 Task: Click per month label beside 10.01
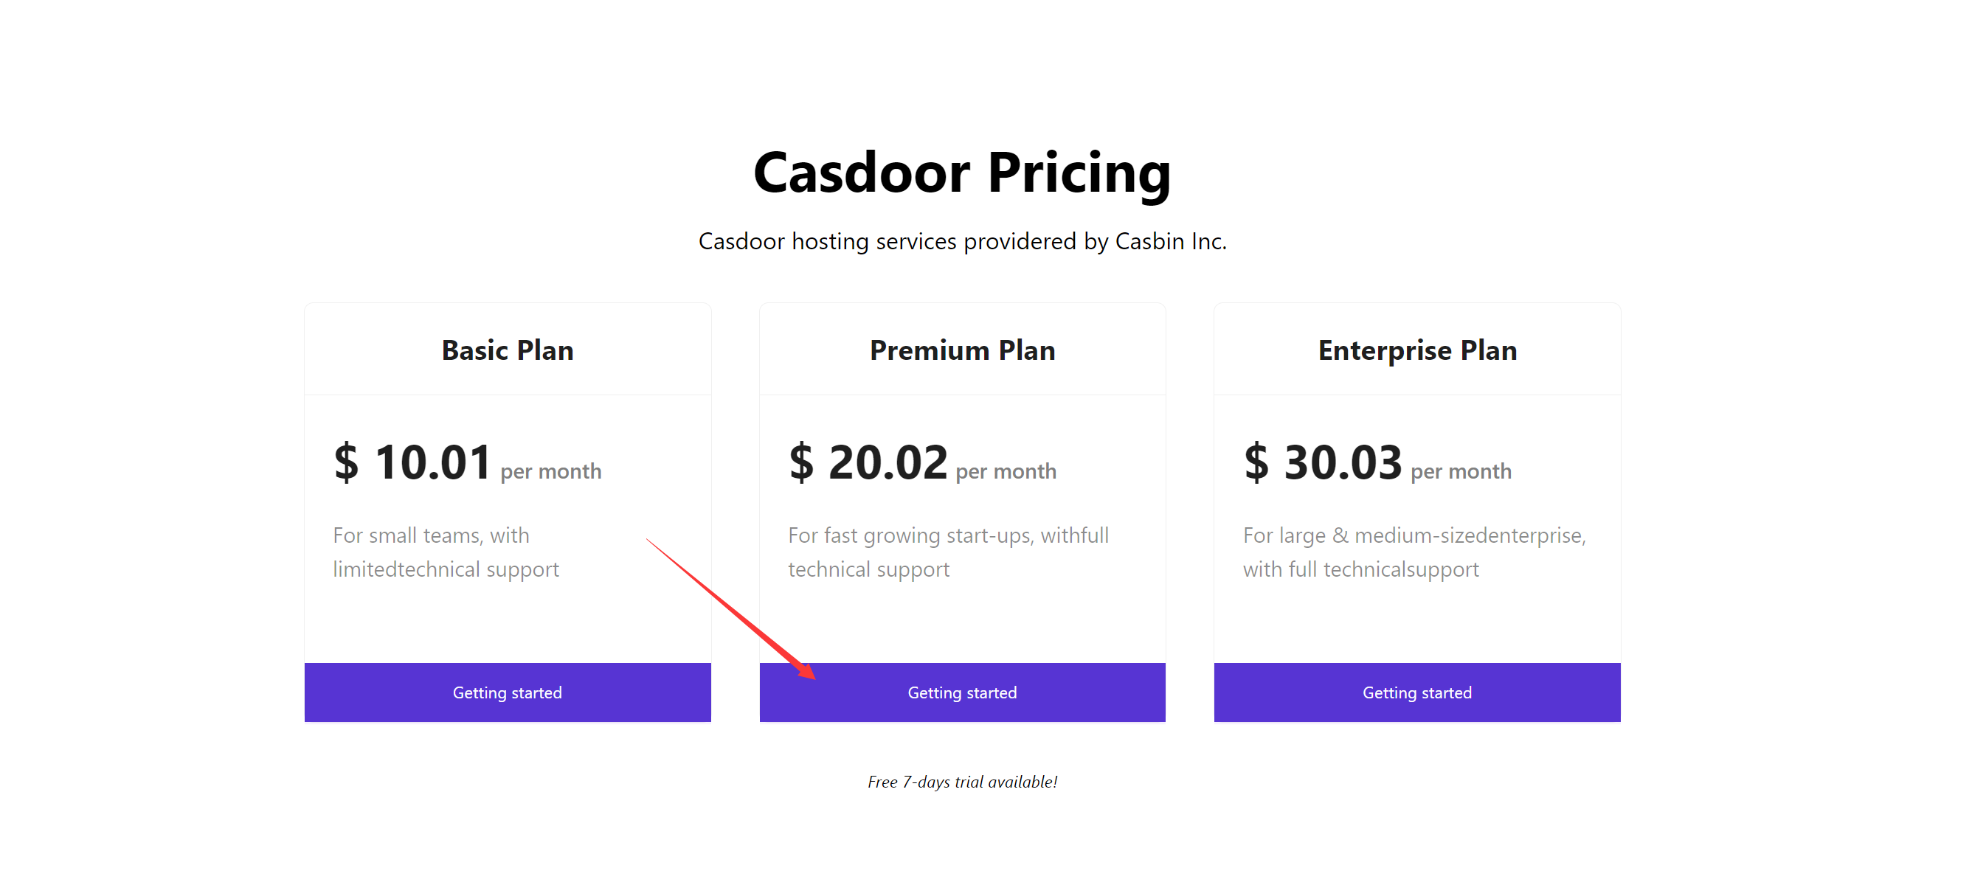click(550, 471)
